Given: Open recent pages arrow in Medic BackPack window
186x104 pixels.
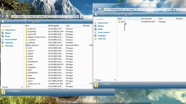Looking at the screenshot, I should point(103,10).
